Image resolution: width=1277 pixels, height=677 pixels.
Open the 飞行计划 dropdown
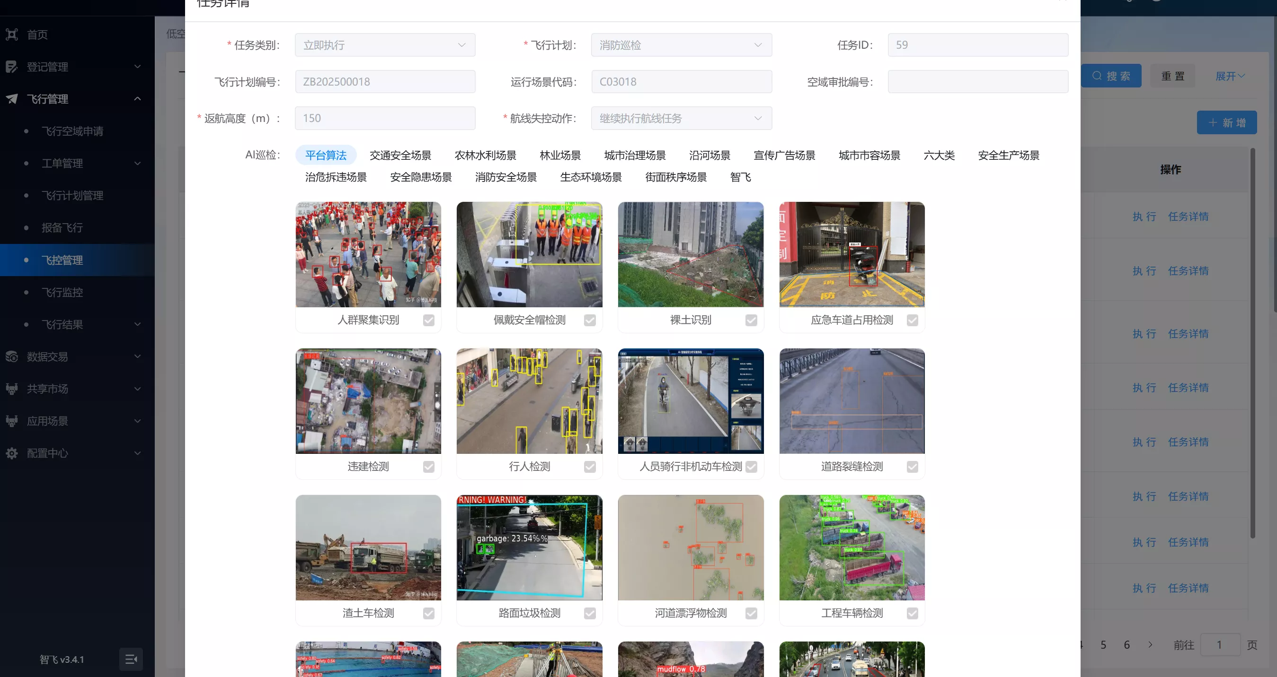[682, 45]
